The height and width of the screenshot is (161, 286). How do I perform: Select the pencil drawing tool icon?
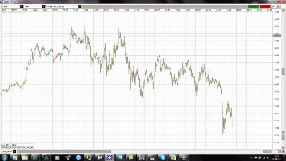tap(276, 7)
